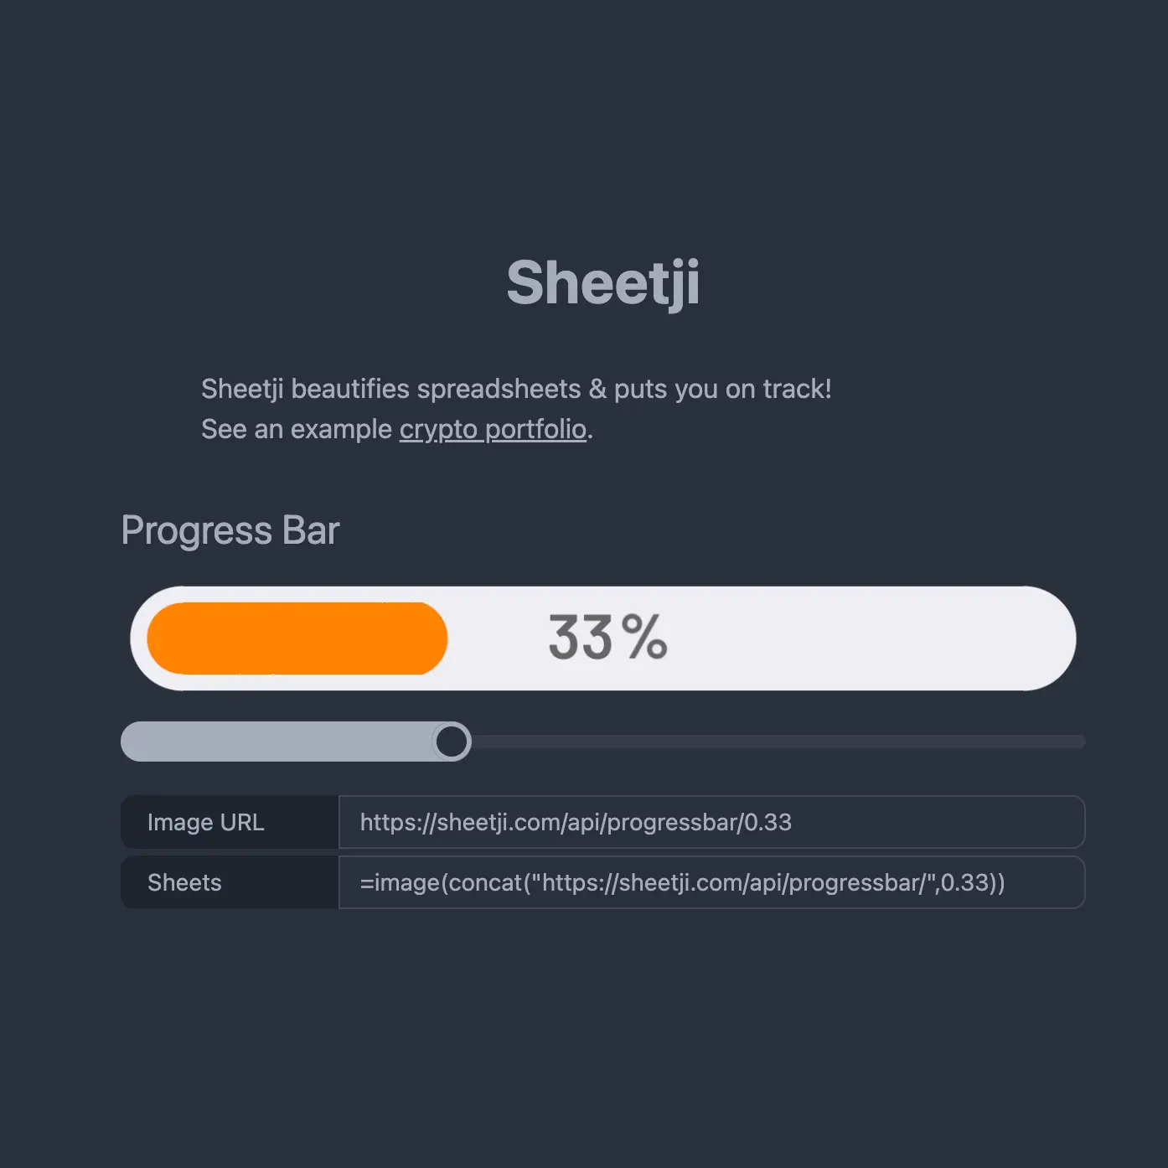Image resolution: width=1168 pixels, height=1168 pixels.
Task: Click the tagline text about beautifying spreadsheets
Action: pyautogui.click(x=516, y=389)
